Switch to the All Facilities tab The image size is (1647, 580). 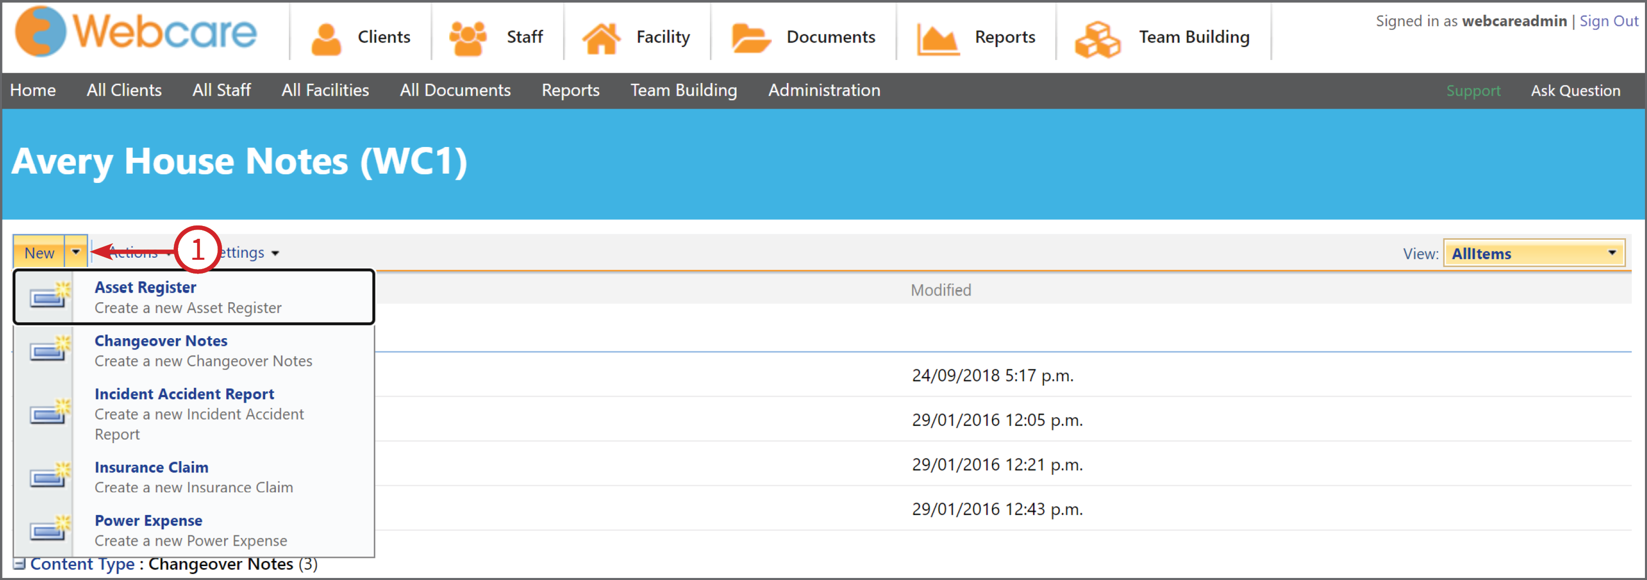pos(325,90)
